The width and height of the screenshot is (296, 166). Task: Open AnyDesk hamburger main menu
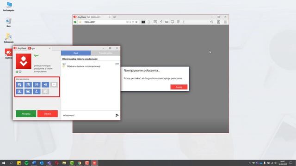(225, 22)
